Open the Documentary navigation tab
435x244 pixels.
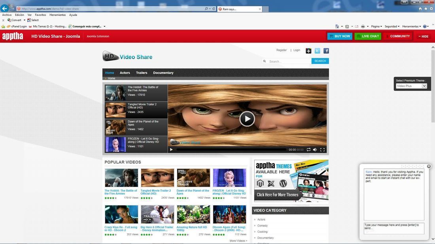click(163, 73)
